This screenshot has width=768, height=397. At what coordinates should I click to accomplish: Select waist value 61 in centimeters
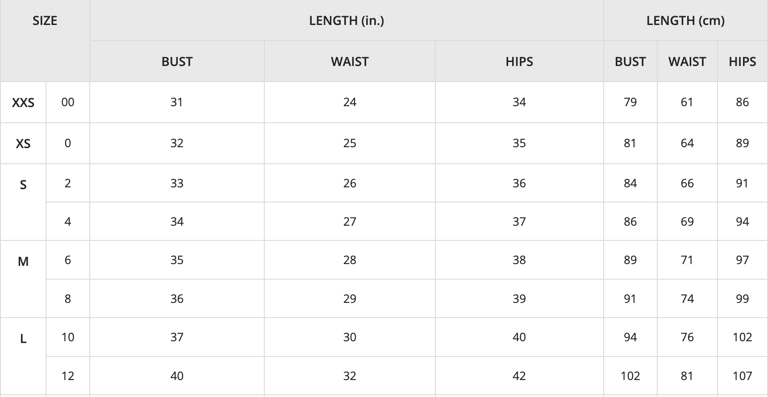pyautogui.click(x=687, y=102)
